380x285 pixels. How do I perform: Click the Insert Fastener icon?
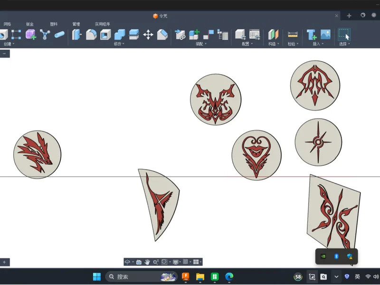pos(312,34)
